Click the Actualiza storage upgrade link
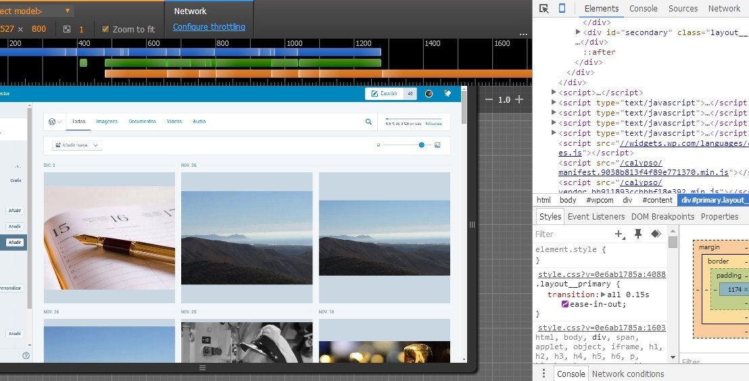Viewport: 749px width, 381px height. pyautogui.click(x=433, y=124)
